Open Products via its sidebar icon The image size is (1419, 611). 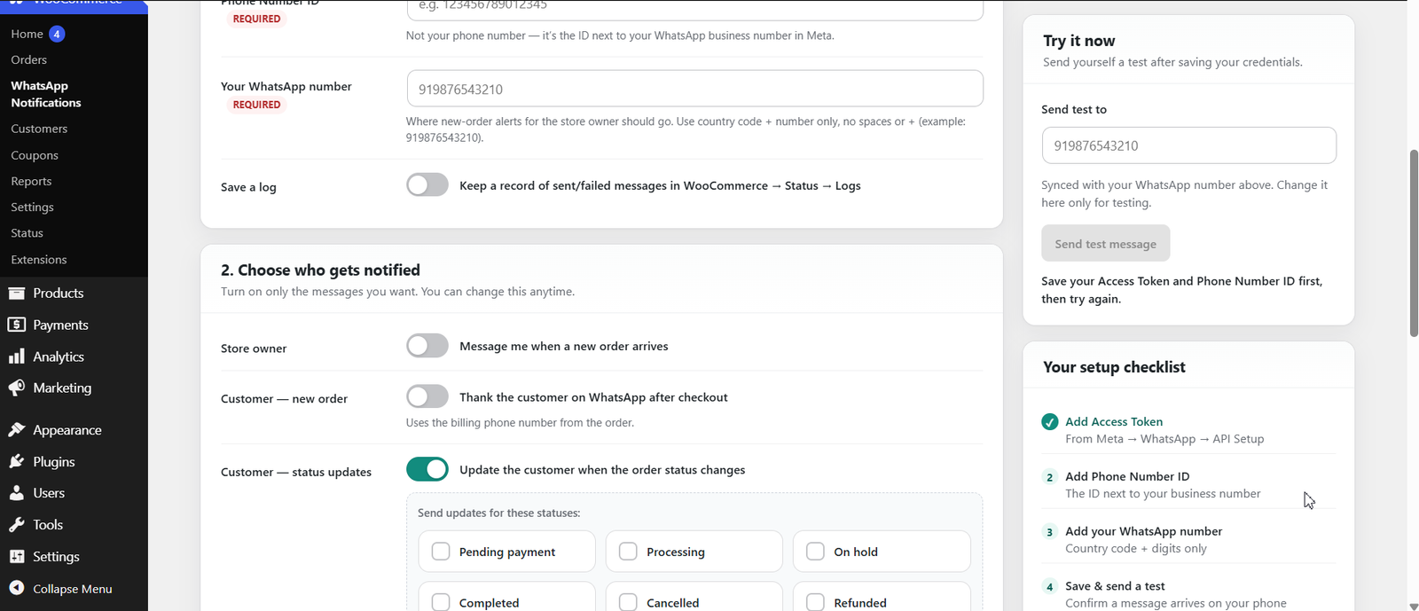(x=16, y=293)
